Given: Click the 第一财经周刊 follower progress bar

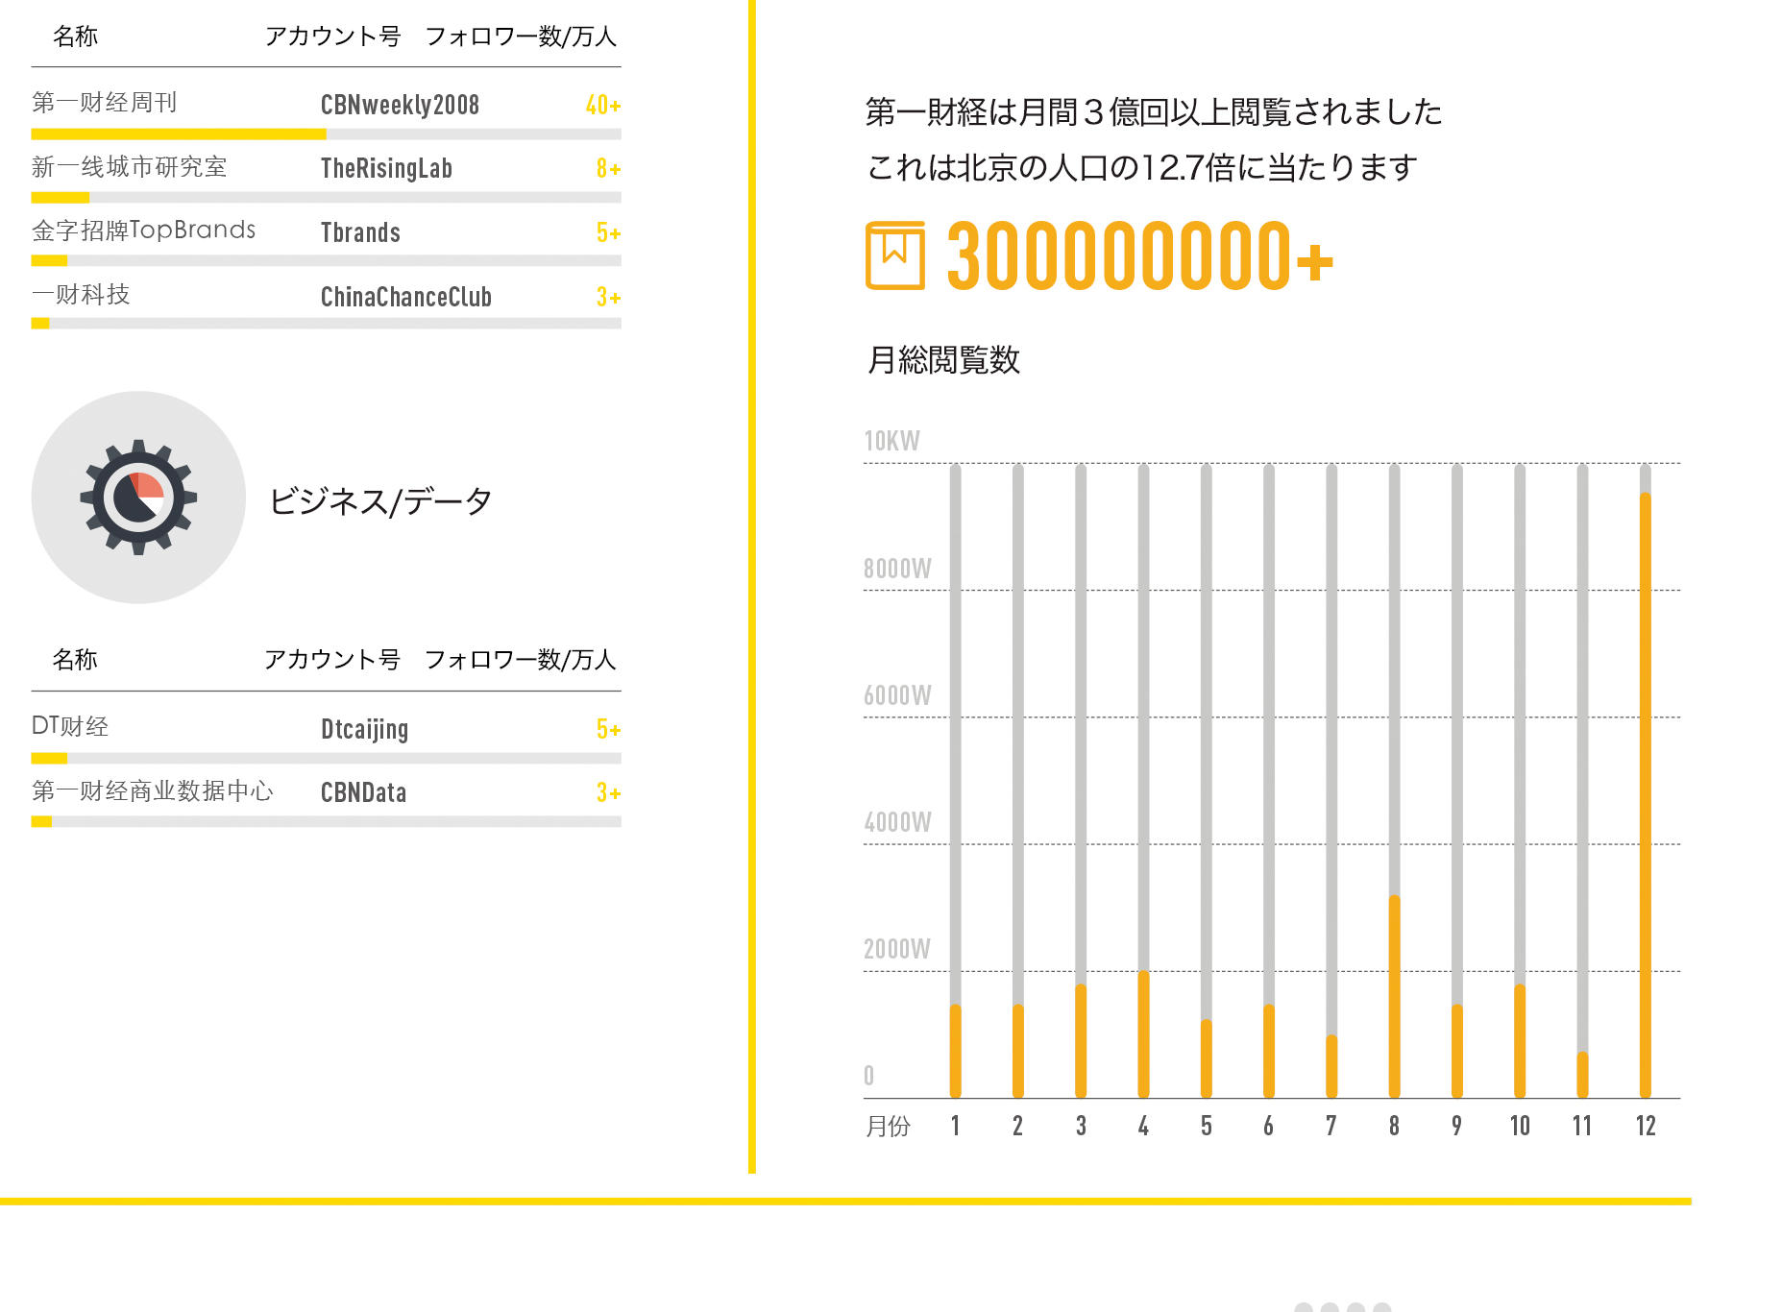Looking at the screenshot, I should coord(326,134).
